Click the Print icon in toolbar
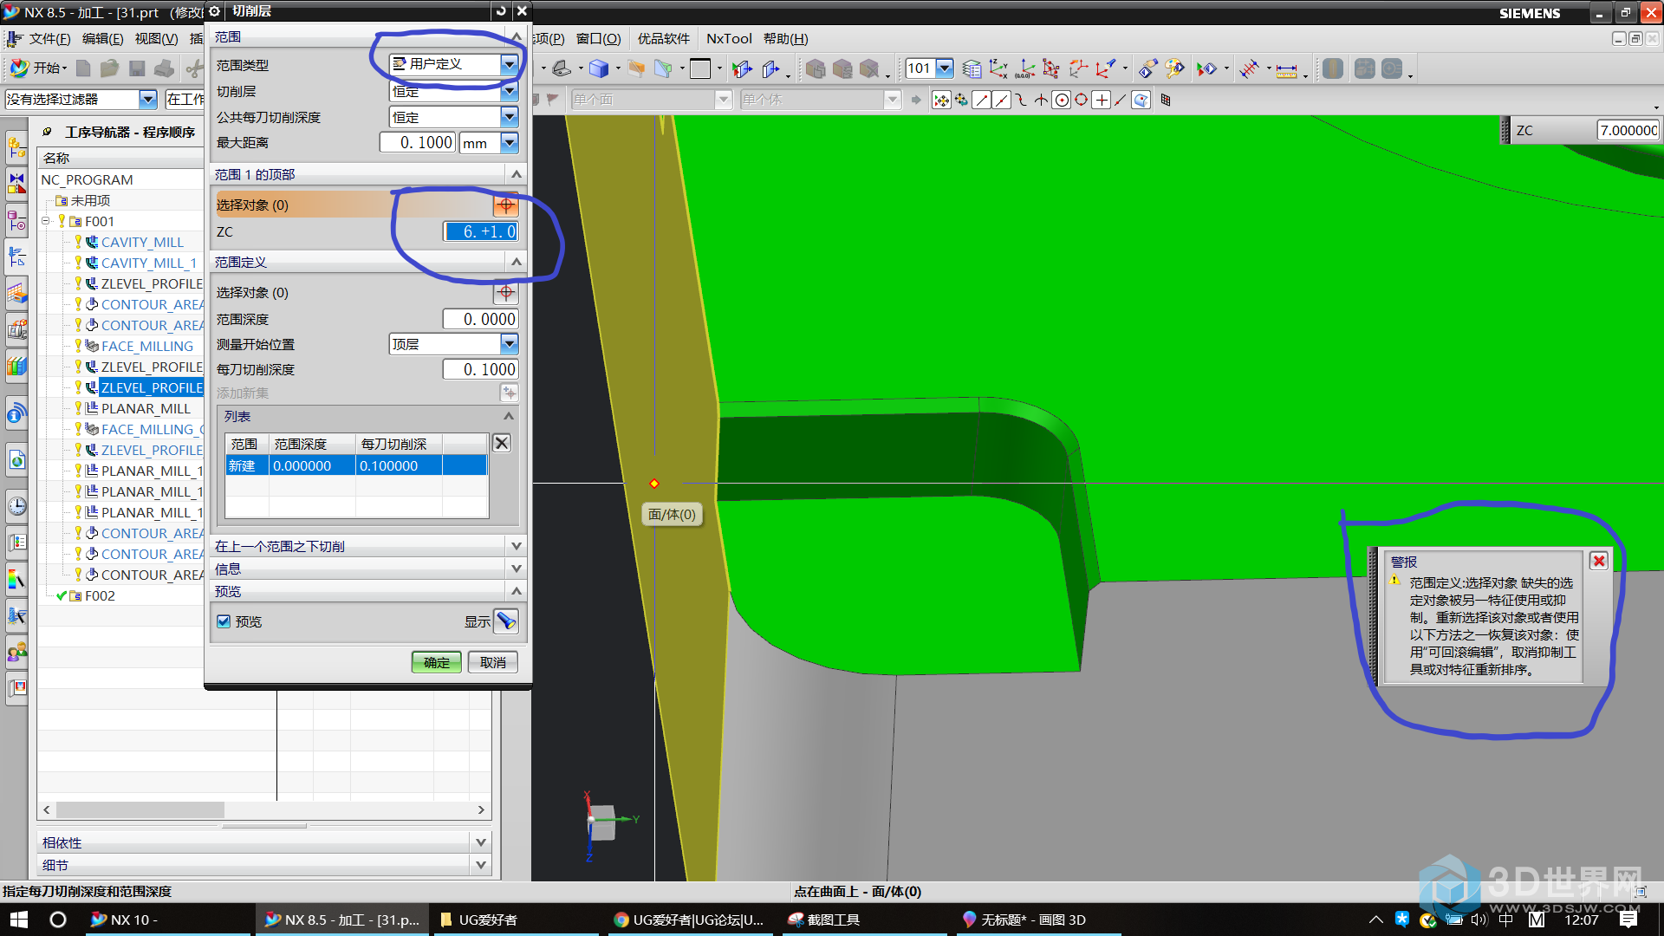Viewport: 1664px width, 936px height. pyautogui.click(x=163, y=68)
